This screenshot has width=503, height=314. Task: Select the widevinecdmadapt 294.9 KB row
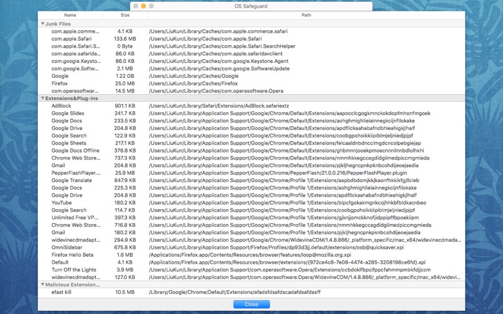coord(251,240)
